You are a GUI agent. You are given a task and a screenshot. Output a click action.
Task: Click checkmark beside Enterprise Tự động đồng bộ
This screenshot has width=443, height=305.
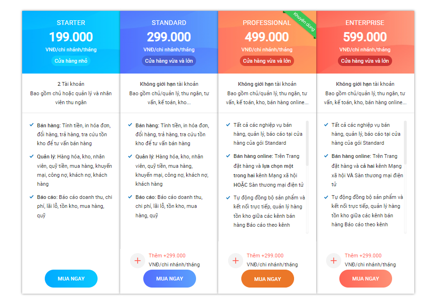pyautogui.click(x=326, y=197)
